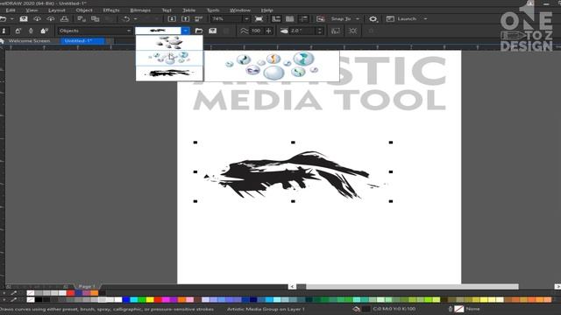This screenshot has width=561, height=315.
Task: Expand the Open button dropdown arrow
Action: (x=11, y=18)
